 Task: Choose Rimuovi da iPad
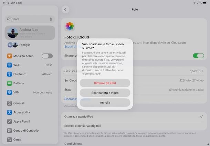coord(105,83)
